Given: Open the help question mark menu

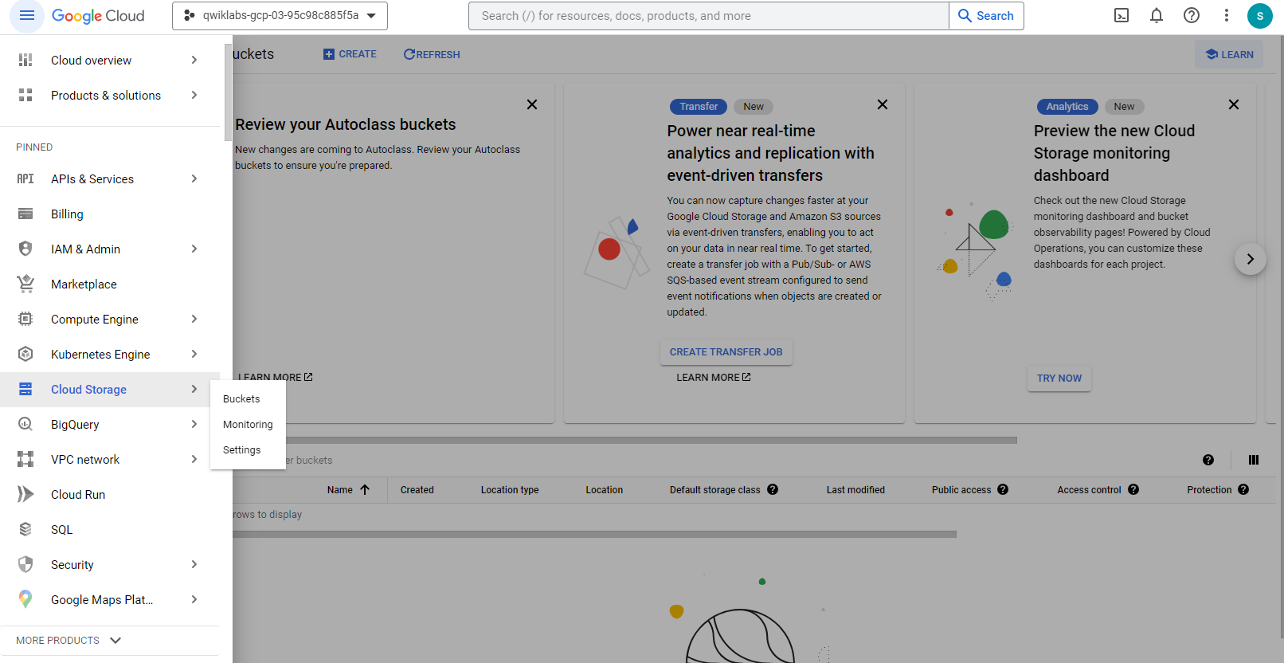Looking at the screenshot, I should 1192,16.
